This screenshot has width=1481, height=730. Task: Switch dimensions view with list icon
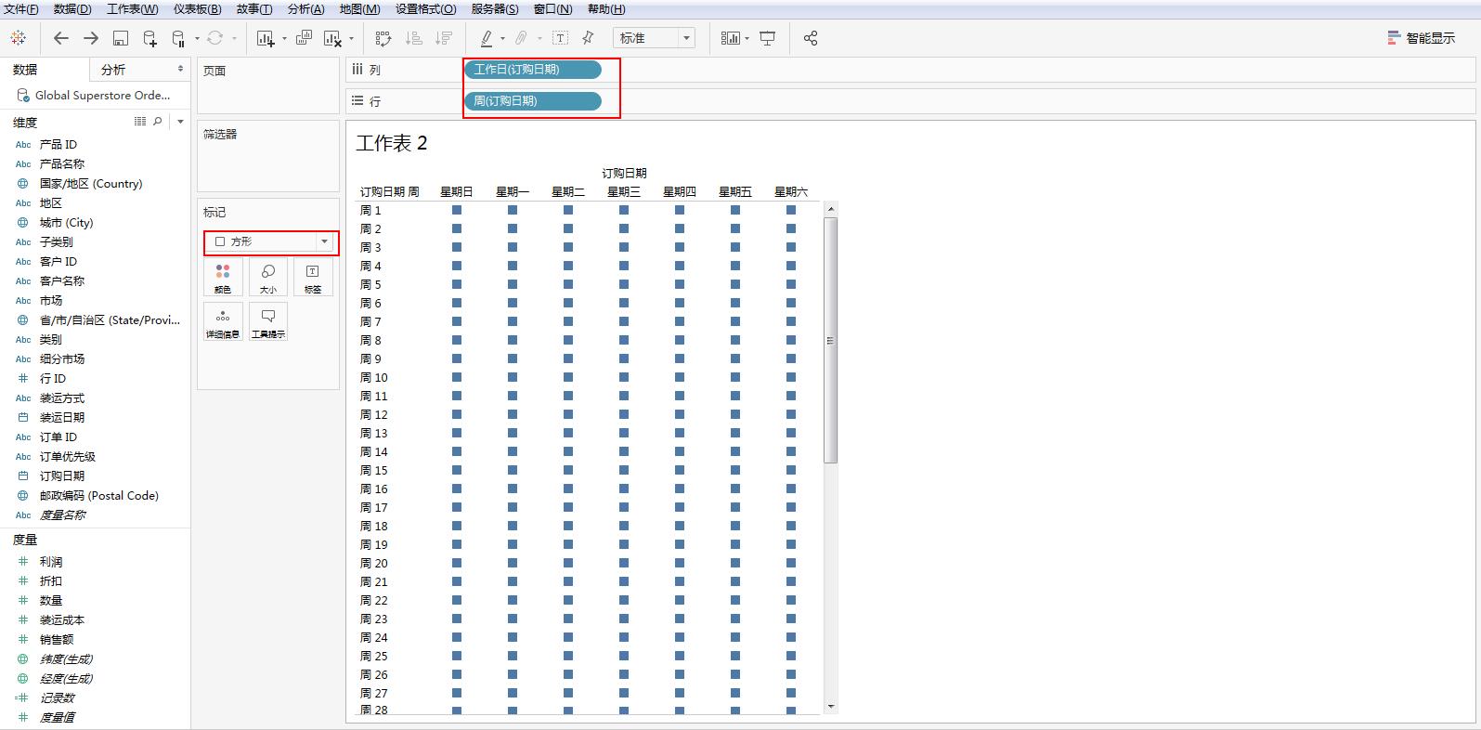pos(140,122)
